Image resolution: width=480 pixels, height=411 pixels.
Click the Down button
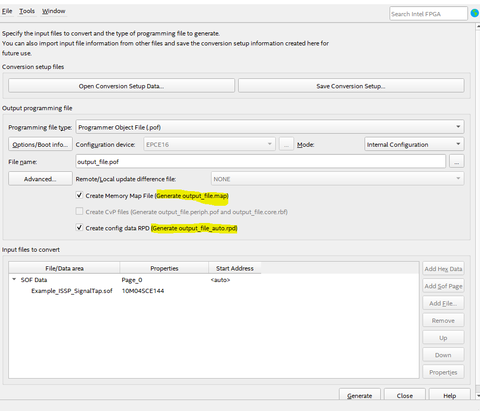443,355
